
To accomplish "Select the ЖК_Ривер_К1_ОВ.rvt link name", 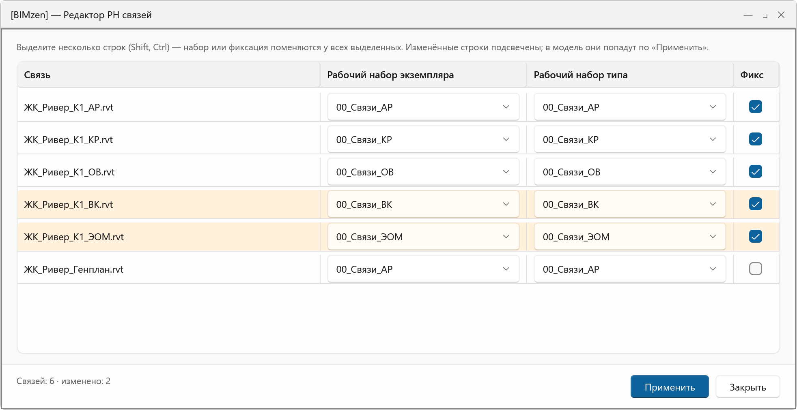I will click(x=69, y=172).
